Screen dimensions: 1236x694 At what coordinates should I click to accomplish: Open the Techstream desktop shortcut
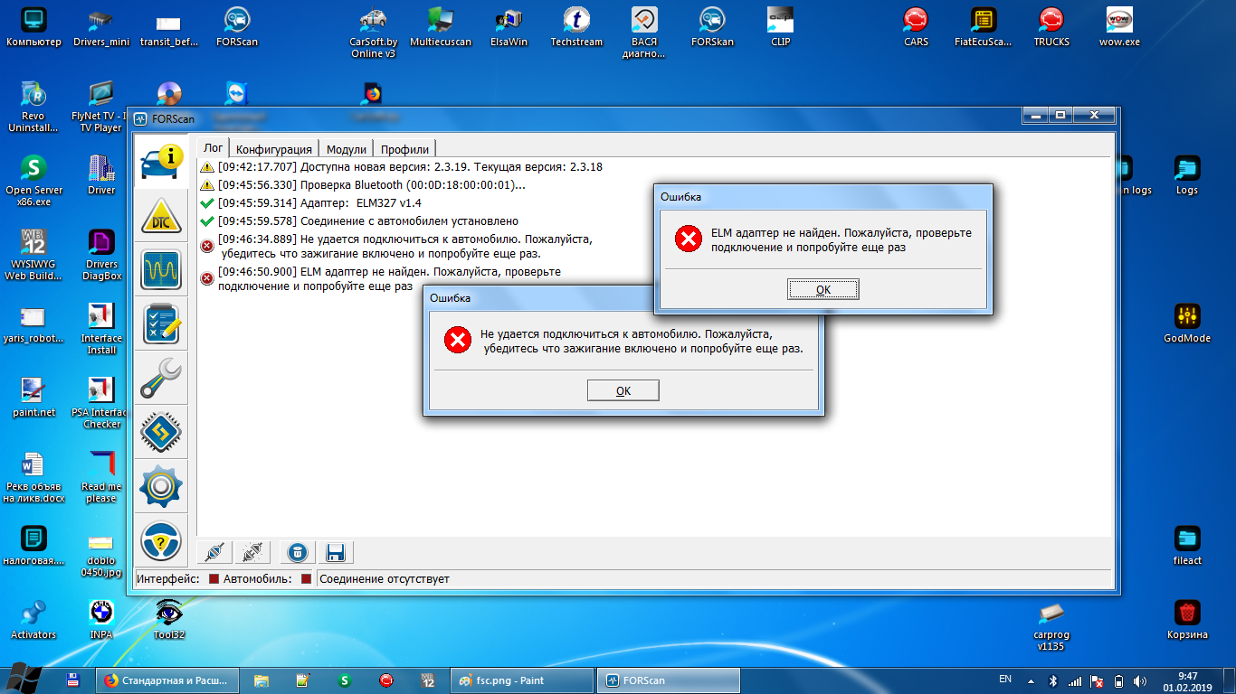click(x=576, y=27)
